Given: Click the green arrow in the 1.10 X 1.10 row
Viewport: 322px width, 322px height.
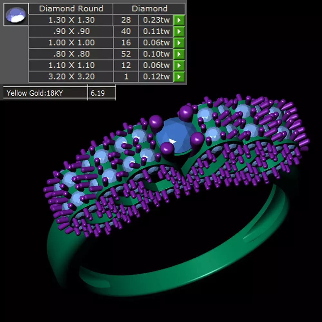Looking at the screenshot, I should pyautogui.click(x=179, y=65).
